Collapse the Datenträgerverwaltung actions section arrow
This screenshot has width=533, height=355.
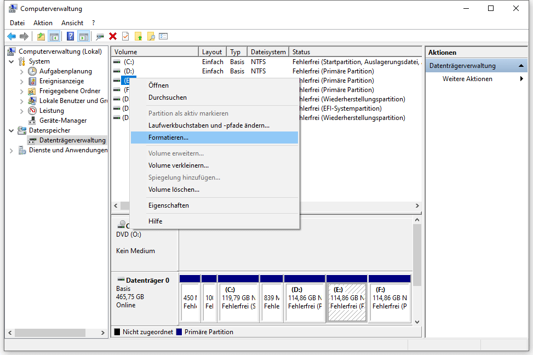click(521, 66)
